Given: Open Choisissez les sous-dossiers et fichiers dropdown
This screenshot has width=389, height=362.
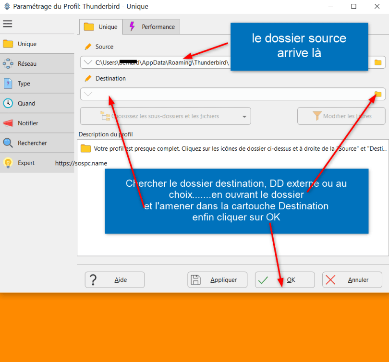Looking at the screenshot, I should (166, 116).
